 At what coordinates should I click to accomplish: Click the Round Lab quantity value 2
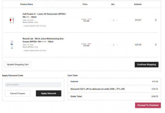point(113,45)
